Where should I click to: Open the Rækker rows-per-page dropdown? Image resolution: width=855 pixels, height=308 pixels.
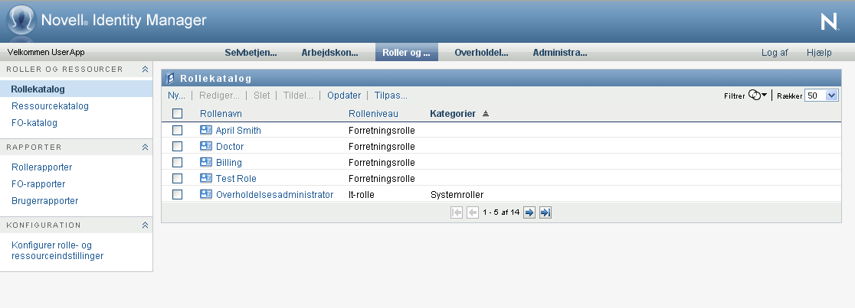(821, 96)
